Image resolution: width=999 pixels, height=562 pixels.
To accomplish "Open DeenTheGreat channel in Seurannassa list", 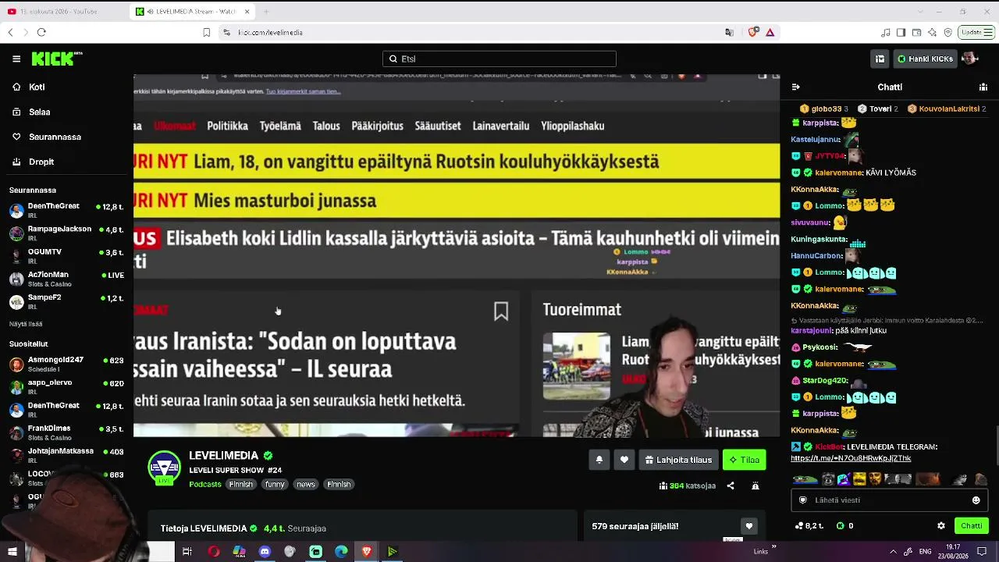I will 66,210.
